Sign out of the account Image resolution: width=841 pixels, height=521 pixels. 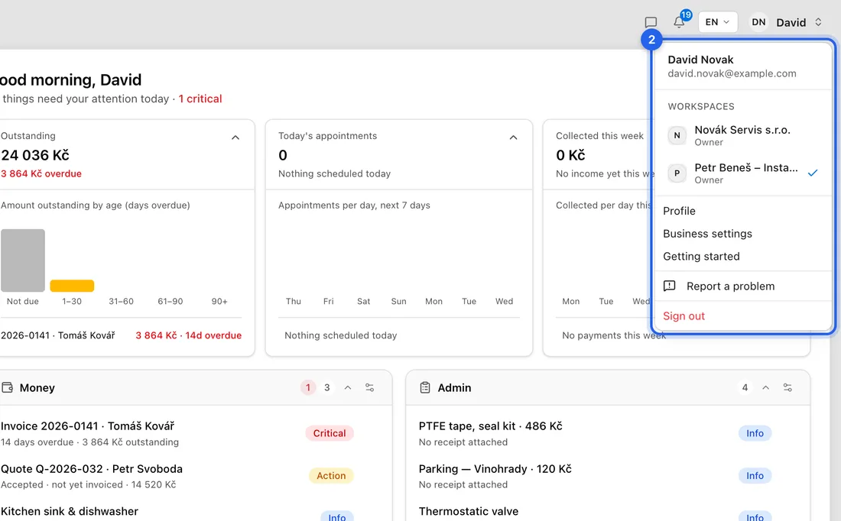pyautogui.click(x=684, y=316)
